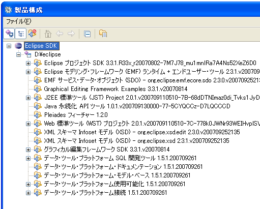
Task: Click feature icon for Graphical Editing Framework Examples
Action: click(x=38, y=89)
